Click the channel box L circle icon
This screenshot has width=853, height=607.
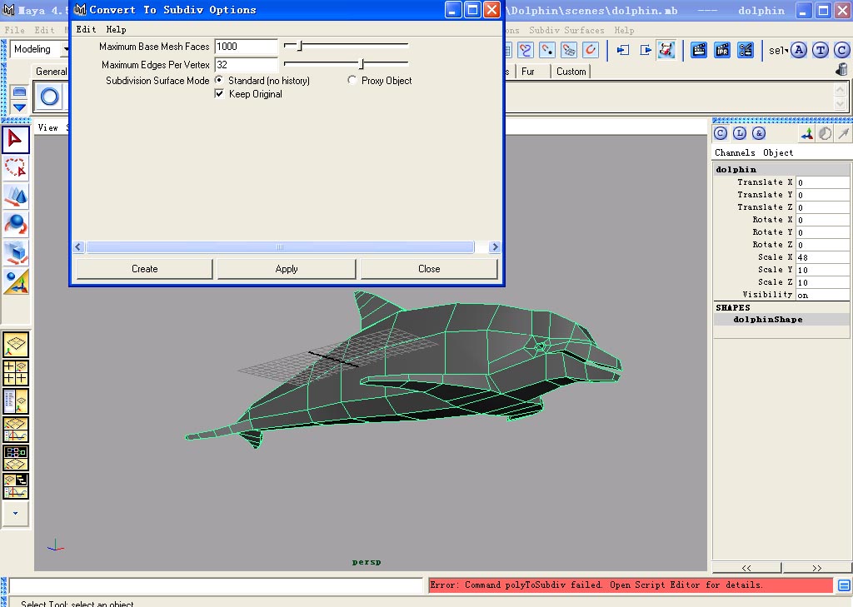[x=740, y=133]
